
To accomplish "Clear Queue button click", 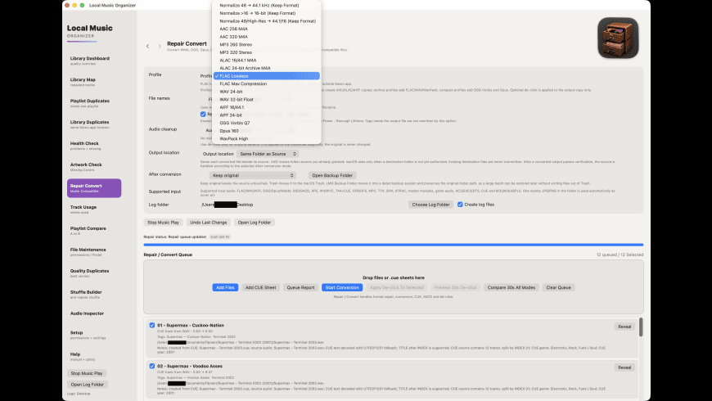I will click(558, 287).
